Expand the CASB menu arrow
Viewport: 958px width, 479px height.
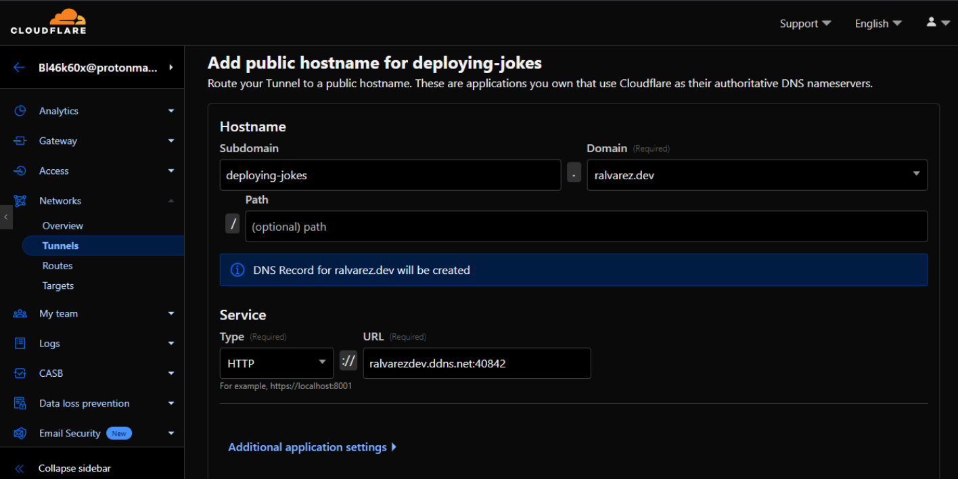[171, 373]
